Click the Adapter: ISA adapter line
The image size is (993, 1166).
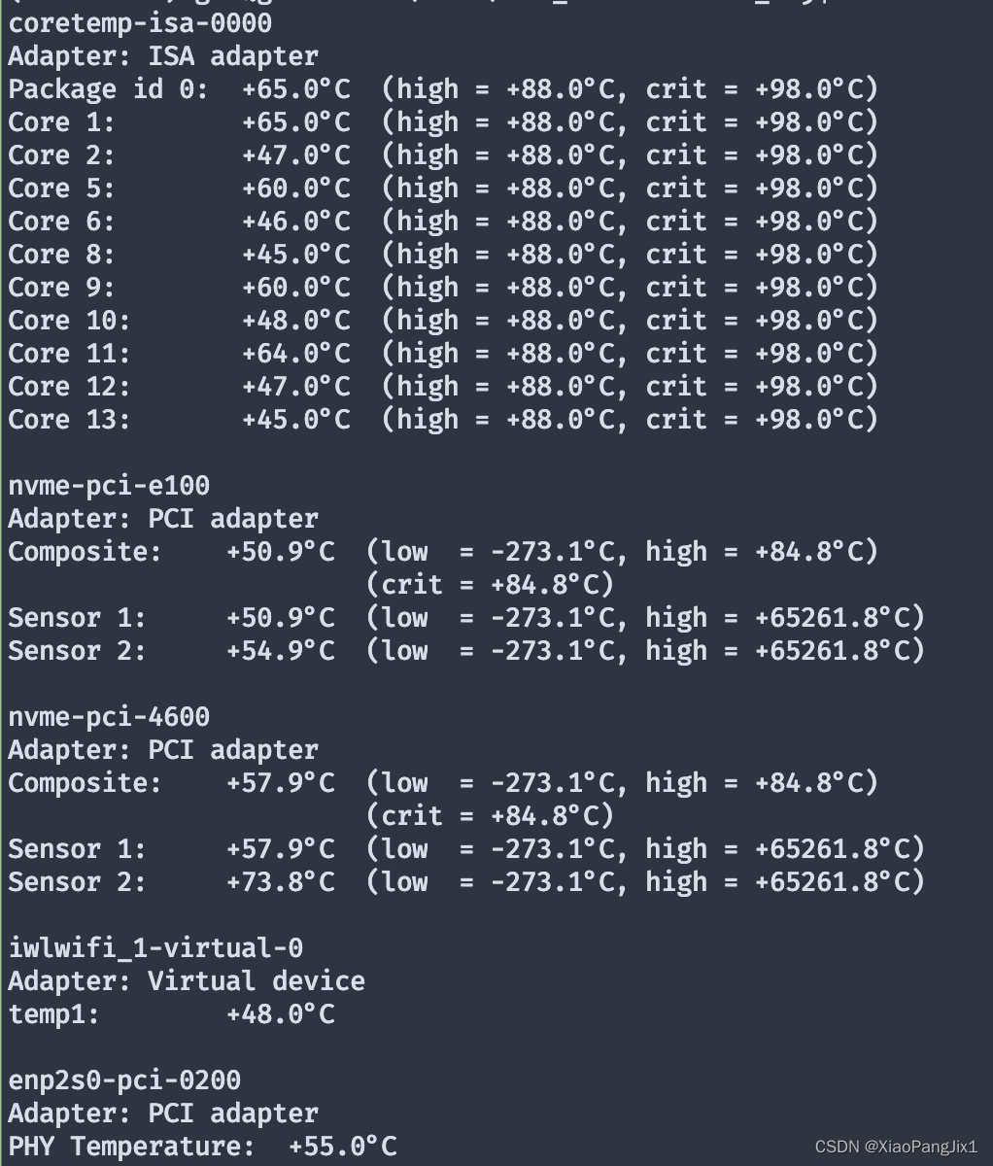pos(163,56)
